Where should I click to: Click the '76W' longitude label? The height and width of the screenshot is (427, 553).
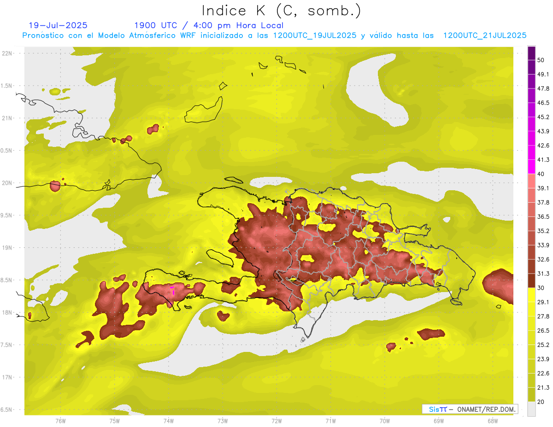[x=60, y=421]
